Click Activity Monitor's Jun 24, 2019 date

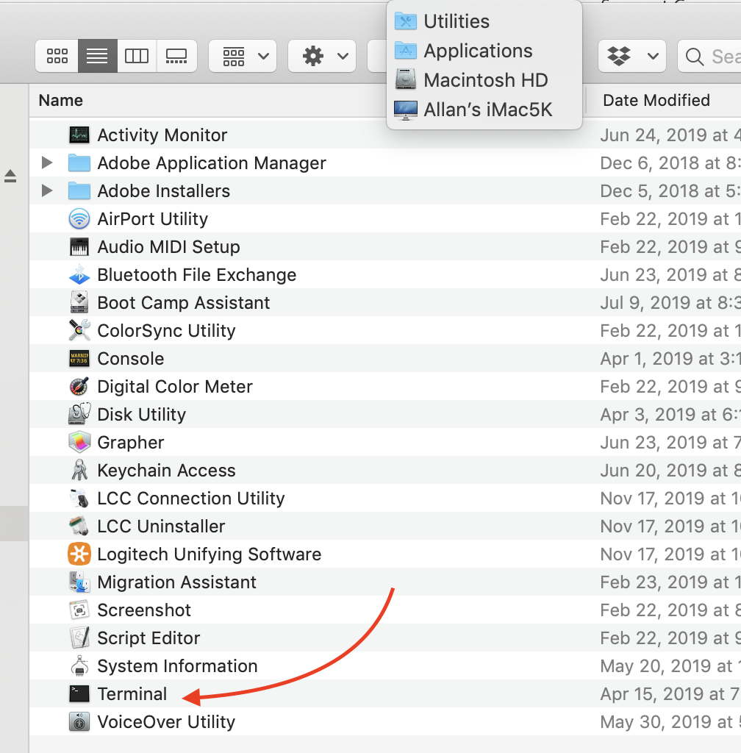pyautogui.click(x=670, y=135)
